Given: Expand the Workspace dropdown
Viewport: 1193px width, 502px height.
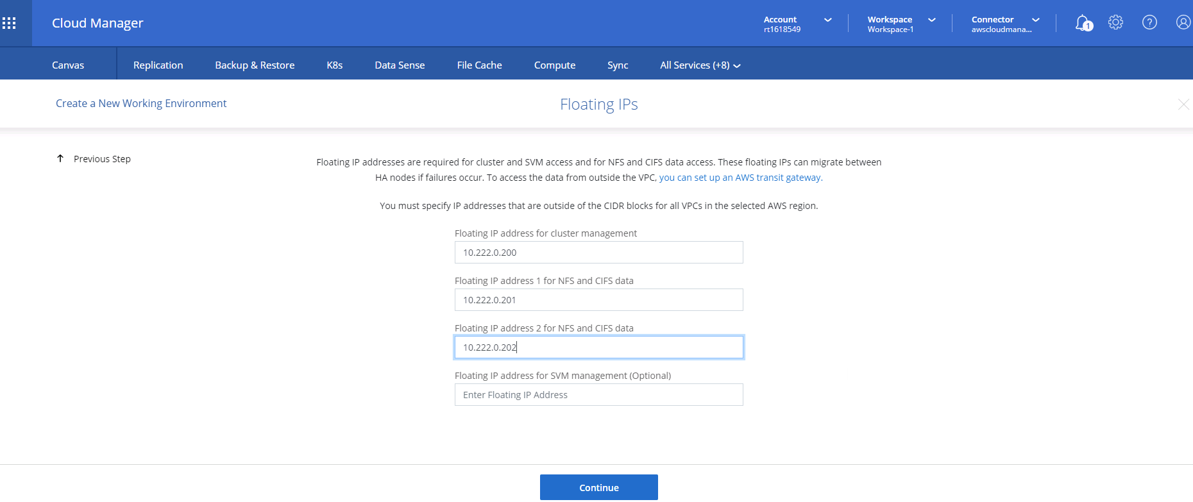Looking at the screenshot, I should tap(932, 20).
